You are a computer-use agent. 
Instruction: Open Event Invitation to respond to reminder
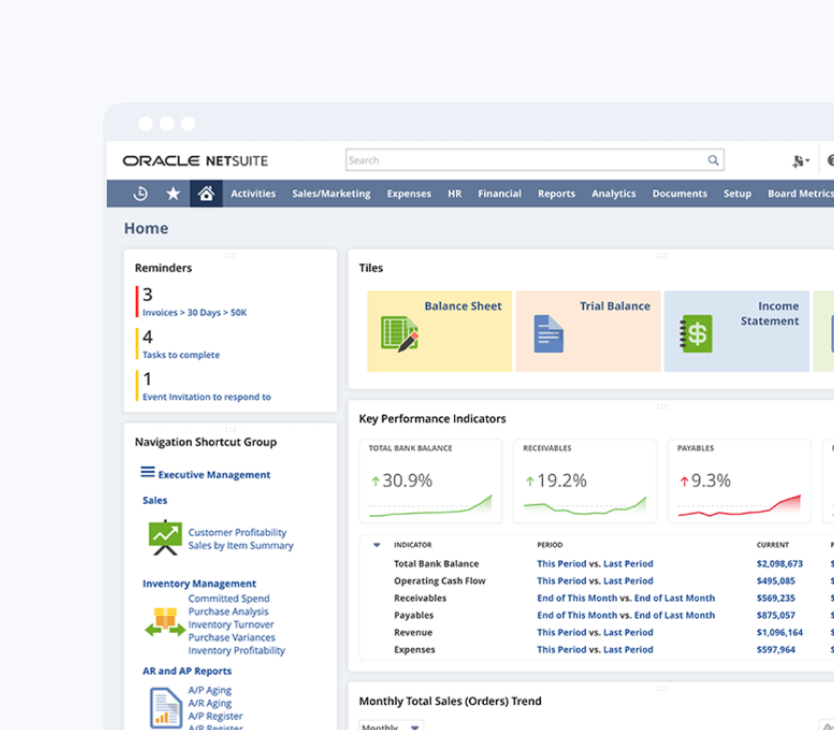coord(206,397)
